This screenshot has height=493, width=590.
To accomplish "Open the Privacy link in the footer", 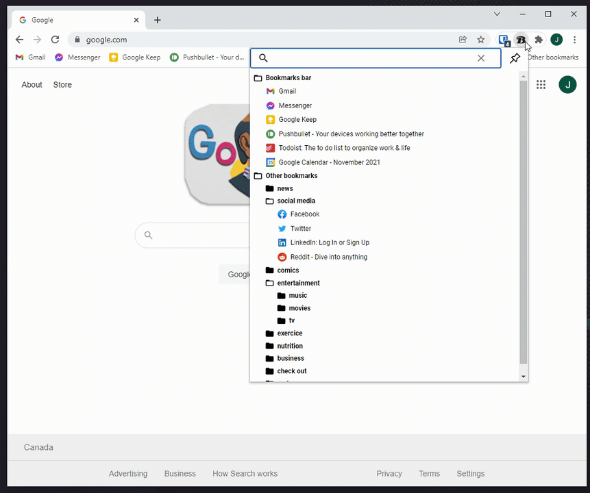I will pos(389,473).
